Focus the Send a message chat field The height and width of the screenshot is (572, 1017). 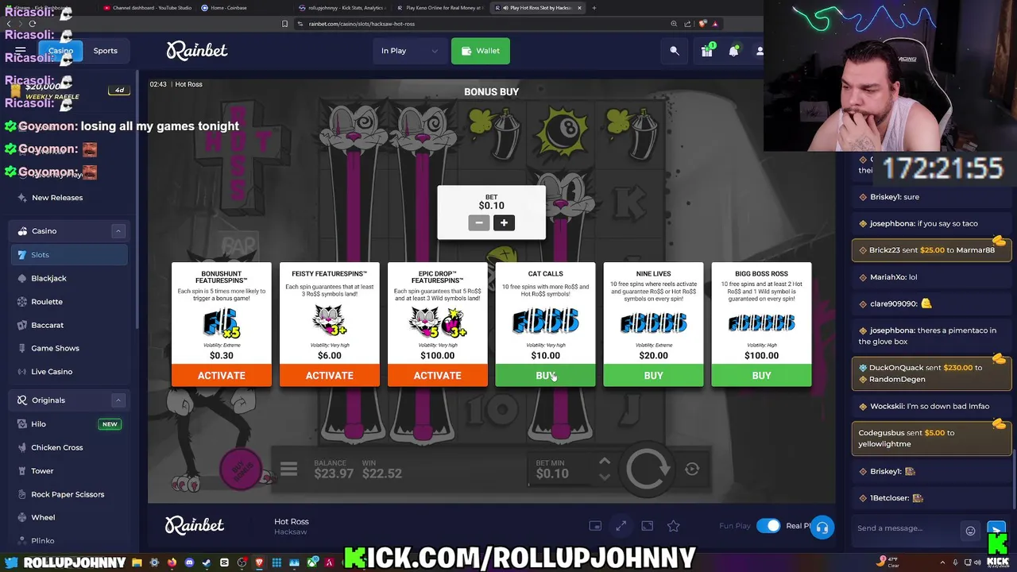(x=906, y=528)
